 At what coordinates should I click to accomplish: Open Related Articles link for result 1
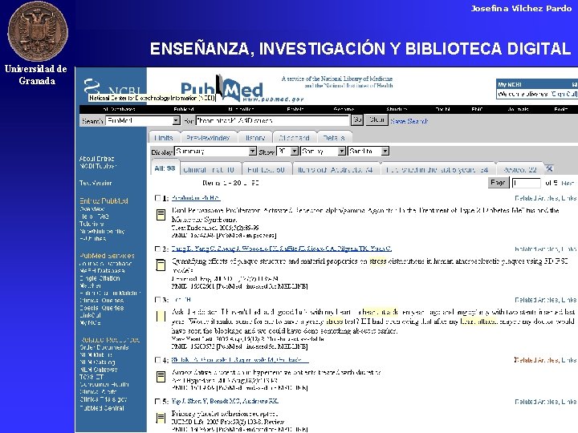(536, 198)
